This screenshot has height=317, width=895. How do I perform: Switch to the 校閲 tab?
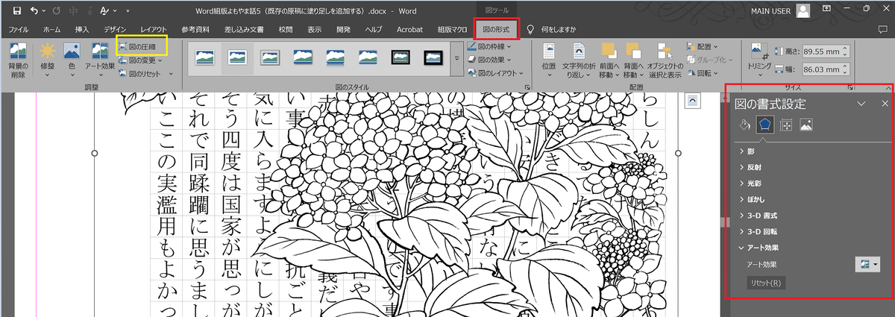click(286, 29)
